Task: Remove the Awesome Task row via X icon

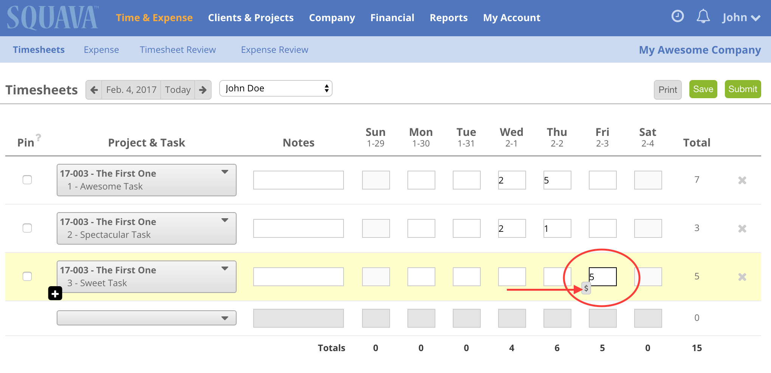Action: pos(742,180)
